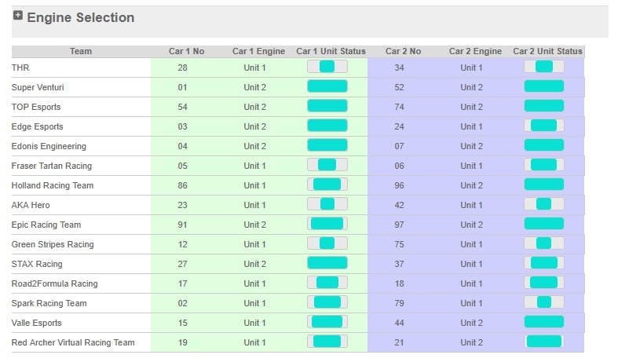Click Green Stripes Racing Car 1 status bar
618x362 pixels.
(327, 244)
